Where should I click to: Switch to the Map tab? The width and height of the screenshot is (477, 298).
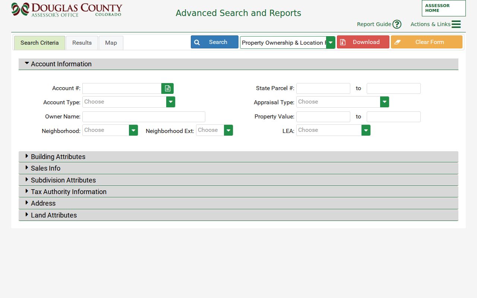click(111, 43)
